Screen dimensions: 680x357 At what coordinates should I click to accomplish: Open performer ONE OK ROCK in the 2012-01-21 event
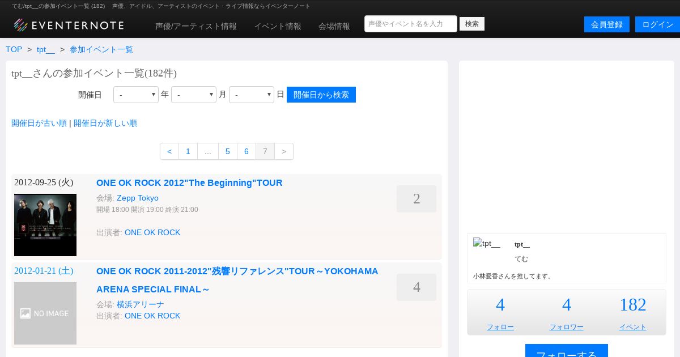(x=152, y=316)
